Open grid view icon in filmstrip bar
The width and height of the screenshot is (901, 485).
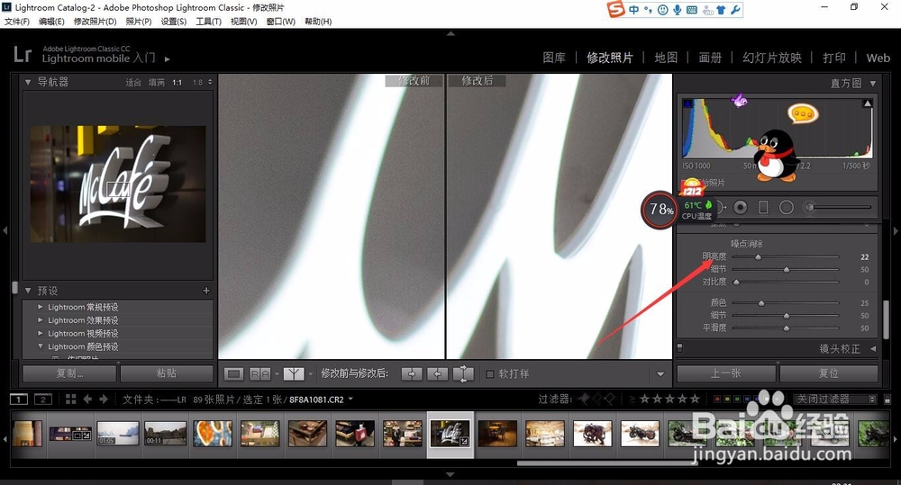(70, 399)
